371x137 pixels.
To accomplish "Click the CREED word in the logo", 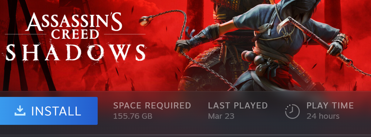I will coord(75,34).
